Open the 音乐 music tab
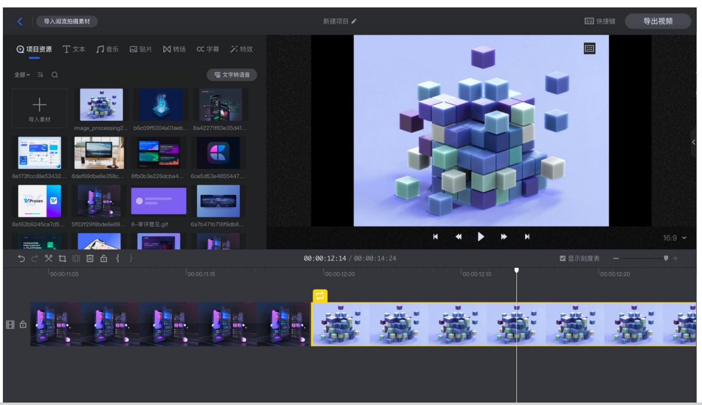 (x=107, y=49)
